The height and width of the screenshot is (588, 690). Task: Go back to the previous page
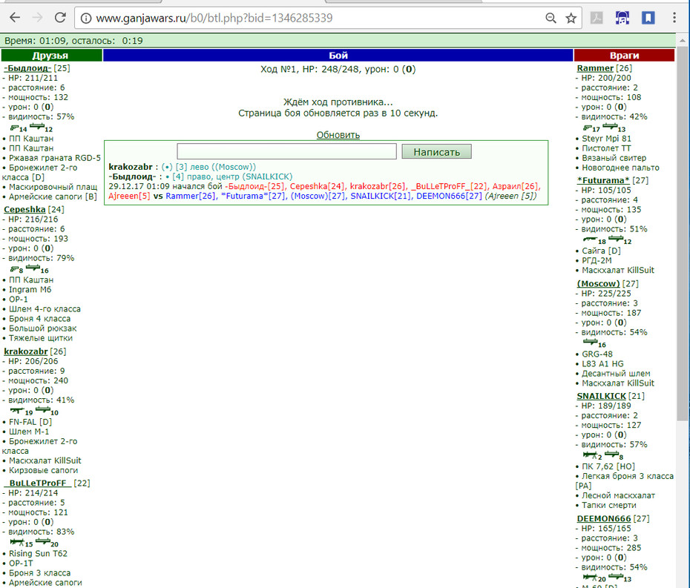click(x=15, y=18)
